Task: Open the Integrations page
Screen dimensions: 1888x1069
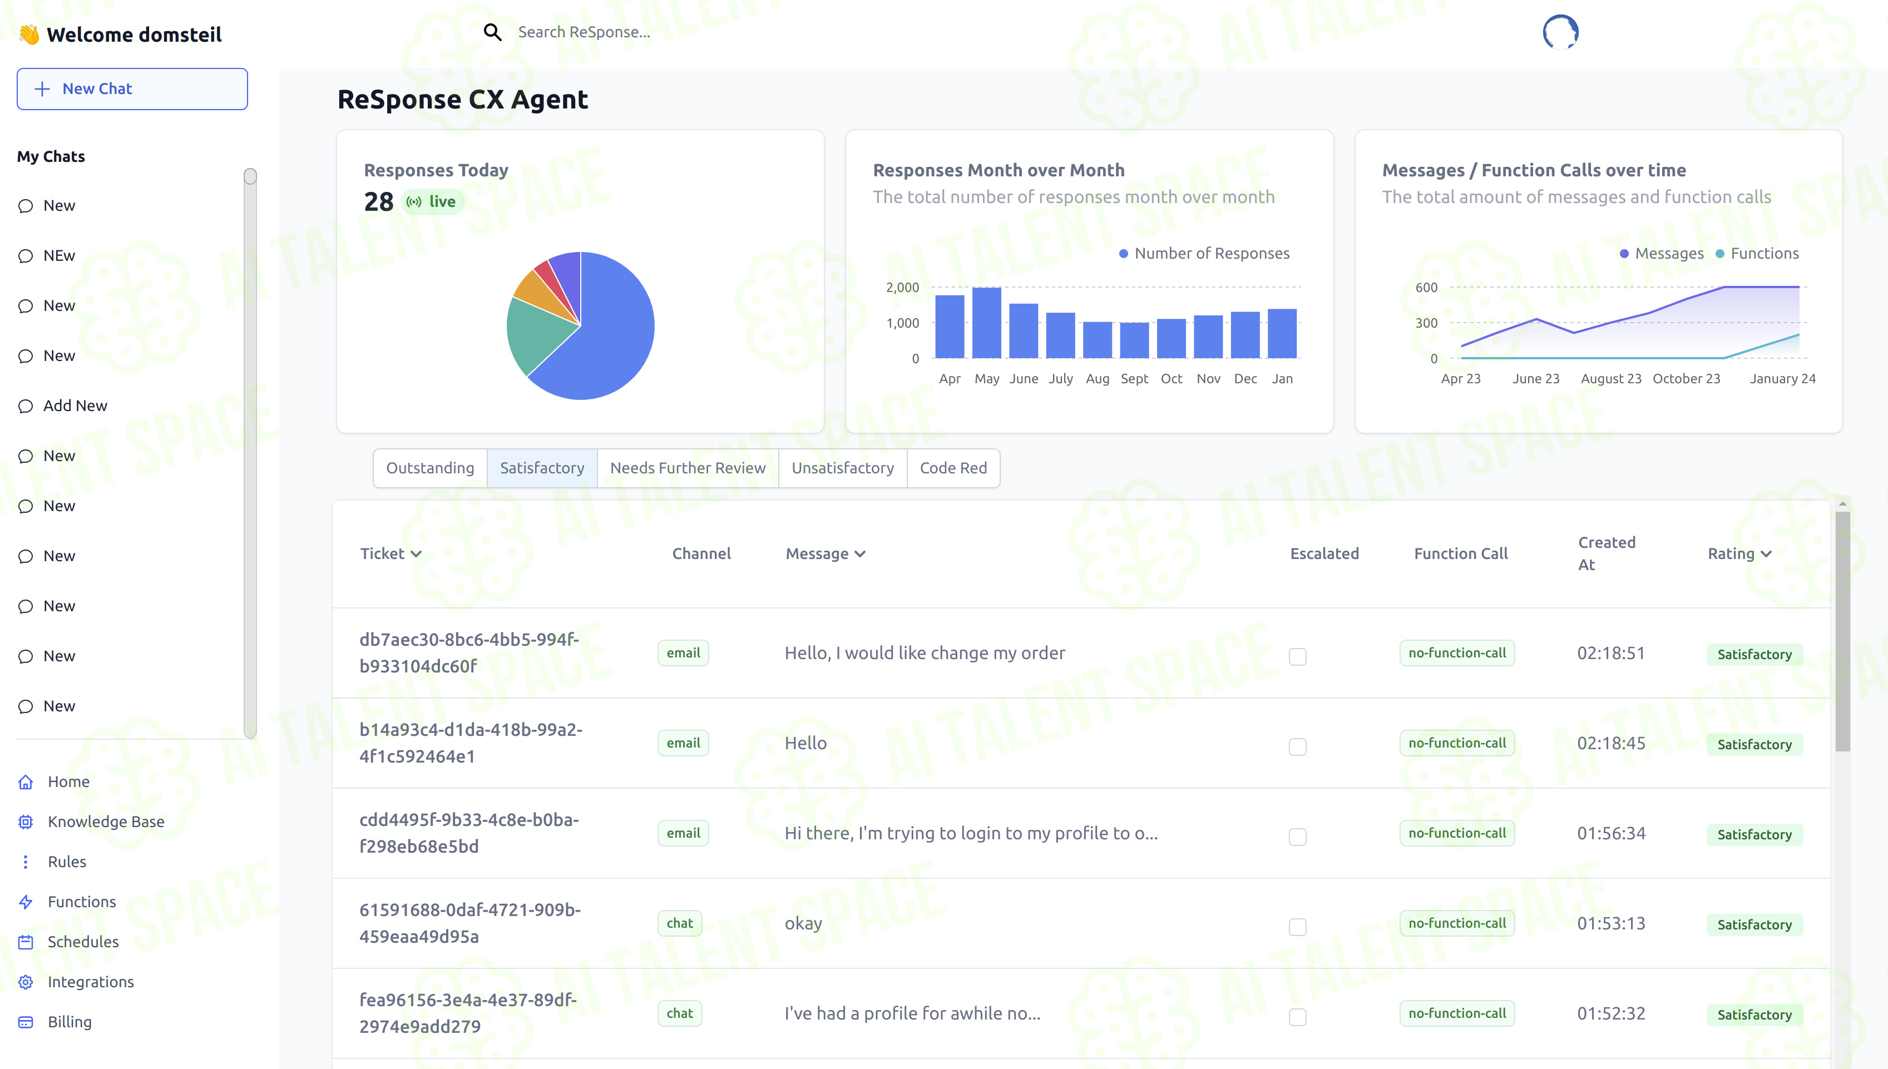Action: pyautogui.click(x=90, y=982)
